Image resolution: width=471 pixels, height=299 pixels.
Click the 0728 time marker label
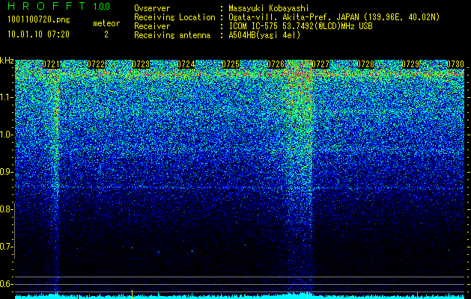pyautogui.click(x=365, y=64)
